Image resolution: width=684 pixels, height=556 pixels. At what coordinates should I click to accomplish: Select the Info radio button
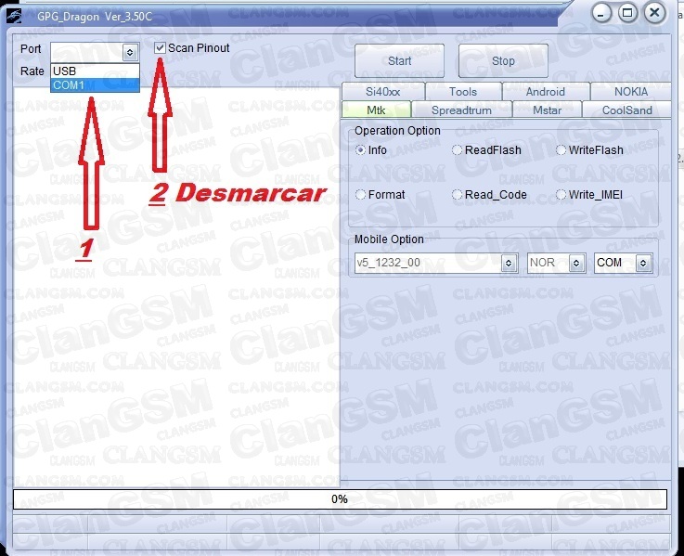pos(361,150)
